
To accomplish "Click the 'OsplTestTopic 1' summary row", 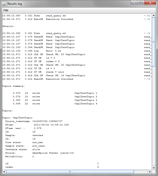I will pos(55,93).
